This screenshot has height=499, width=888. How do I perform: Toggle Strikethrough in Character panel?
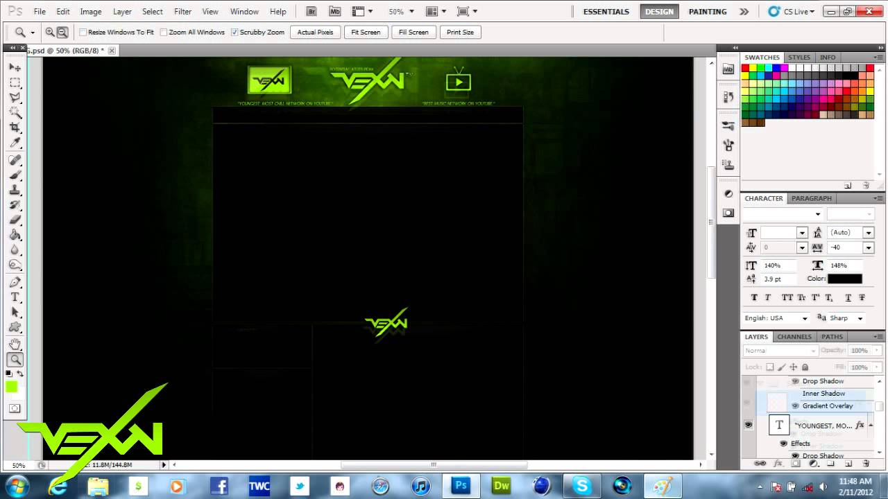(862, 297)
